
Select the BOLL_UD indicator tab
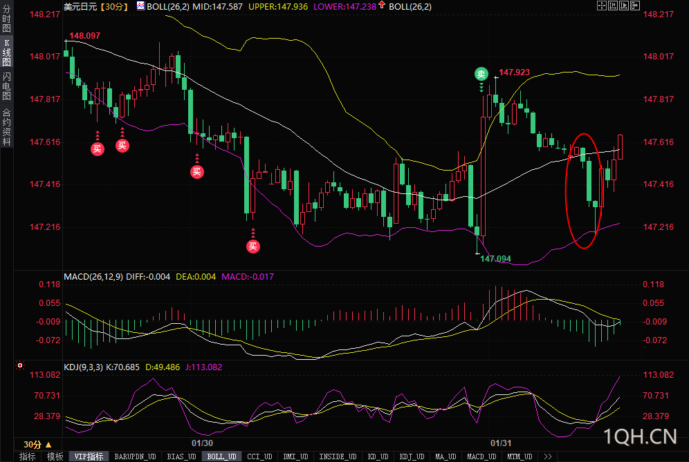tap(221, 456)
